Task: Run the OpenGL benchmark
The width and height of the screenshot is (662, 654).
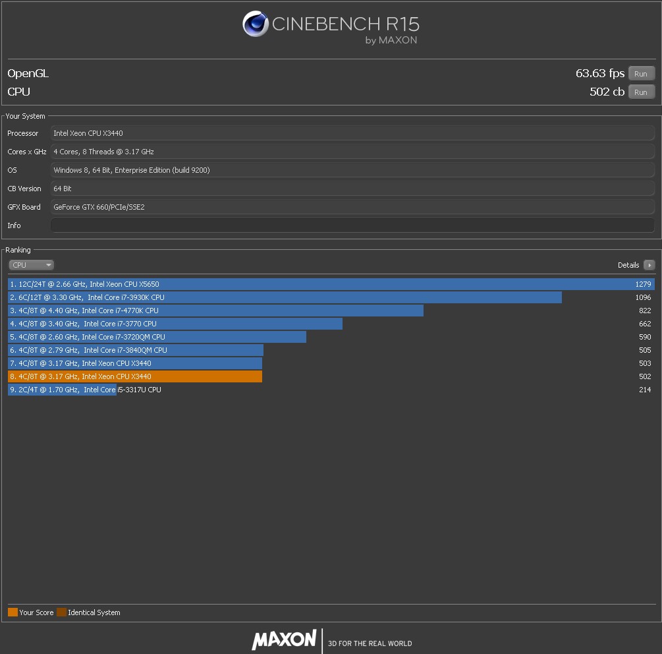Action: pyautogui.click(x=642, y=74)
